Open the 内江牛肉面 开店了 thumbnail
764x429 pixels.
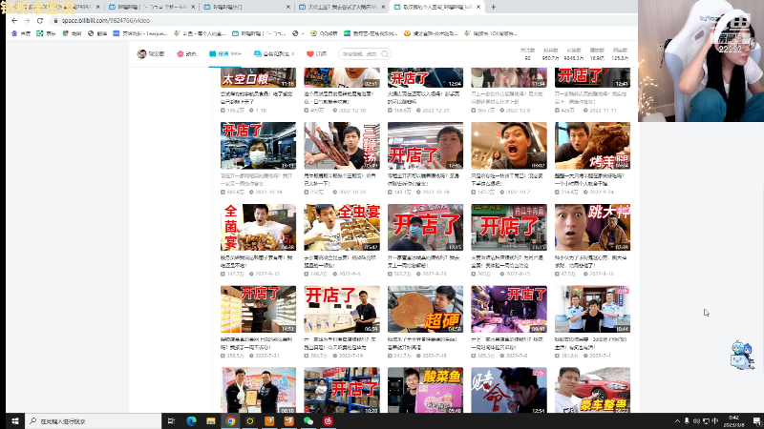[x=509, y=227]
